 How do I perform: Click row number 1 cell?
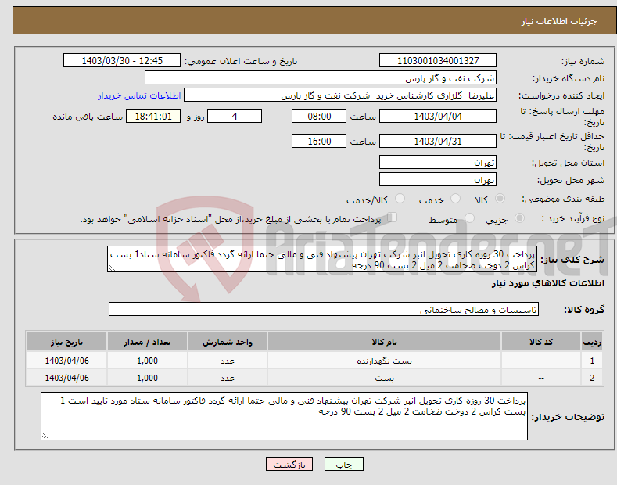click(x=592, y=361)
